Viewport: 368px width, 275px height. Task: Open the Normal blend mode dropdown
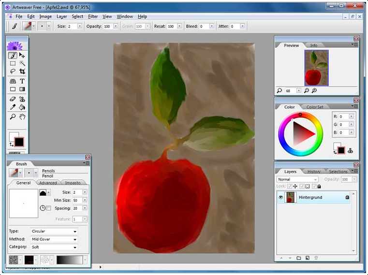click(297, 179)
